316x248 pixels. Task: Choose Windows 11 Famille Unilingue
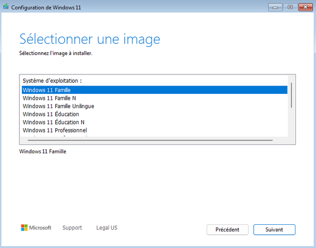[58, 106]
